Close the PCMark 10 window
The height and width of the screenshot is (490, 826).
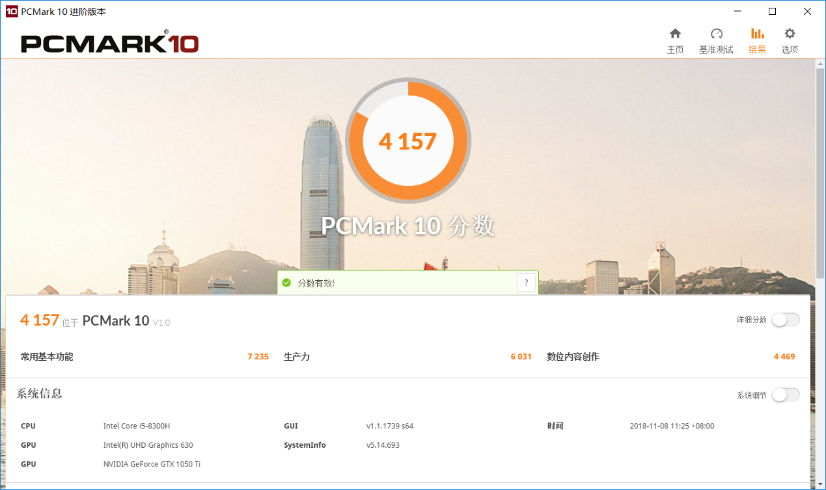click(807, 12)
